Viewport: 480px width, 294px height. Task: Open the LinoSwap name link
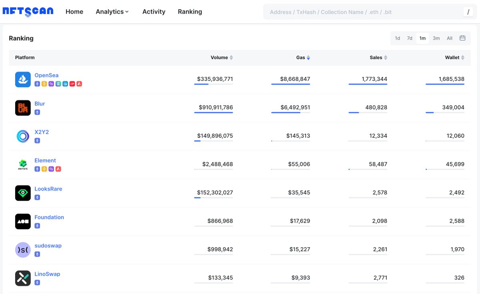(47, 274)
